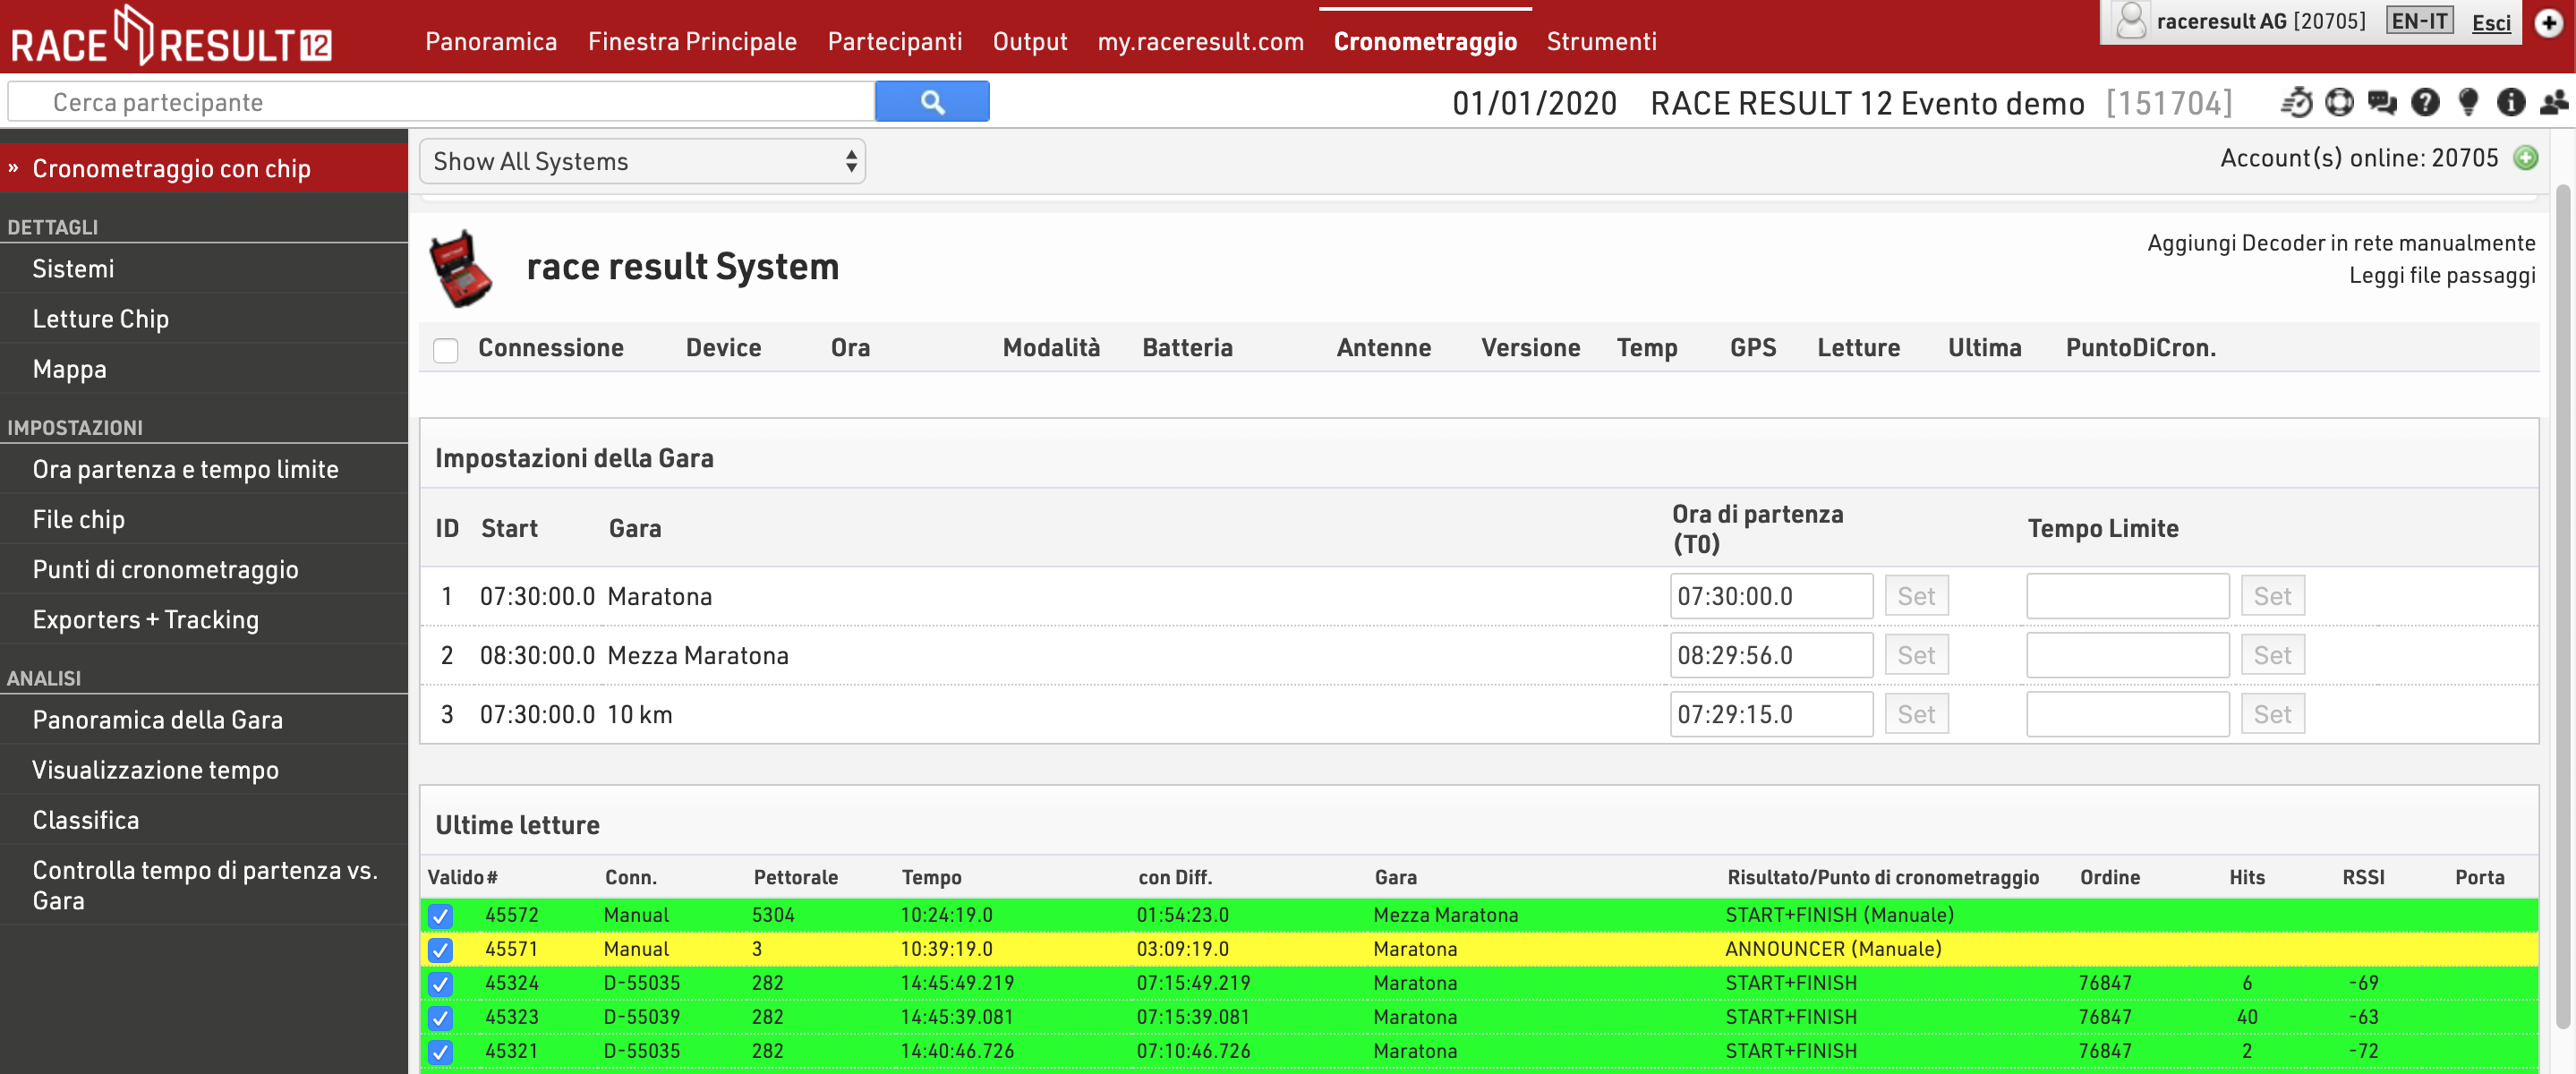Viewport: 2576px width, 1074px height.
Task: Open the Finestra Principale menu
Action: (x=692, y=41)
